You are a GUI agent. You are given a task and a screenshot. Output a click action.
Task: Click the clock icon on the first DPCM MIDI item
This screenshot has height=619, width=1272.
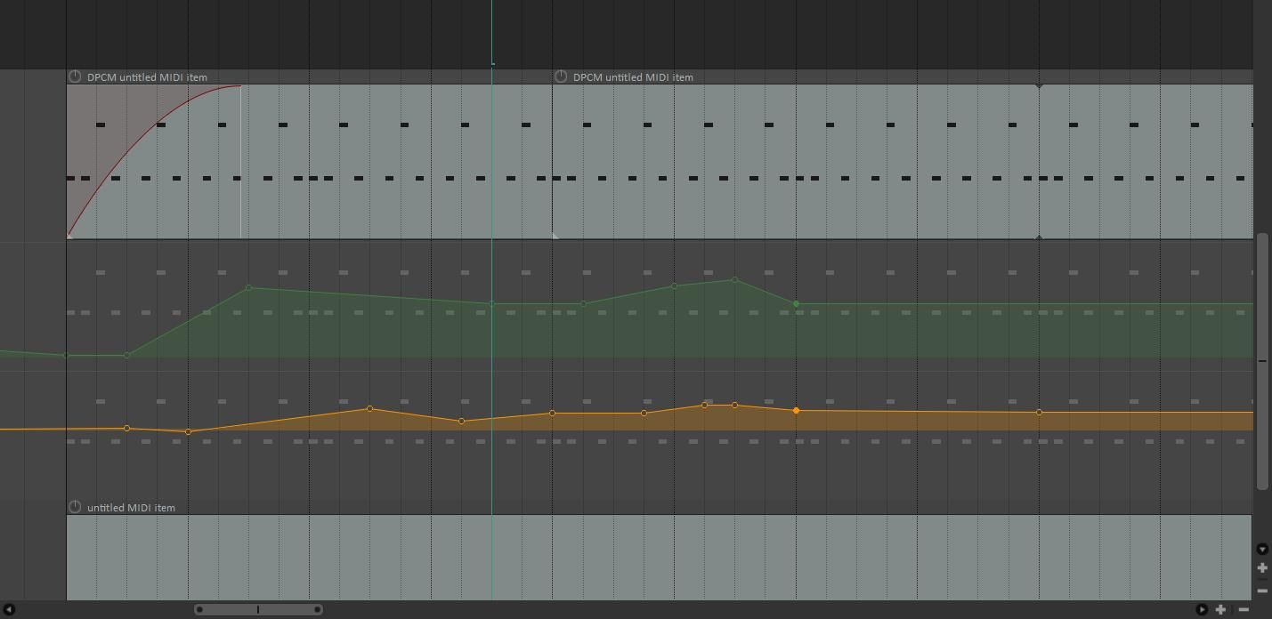[75, 77]
